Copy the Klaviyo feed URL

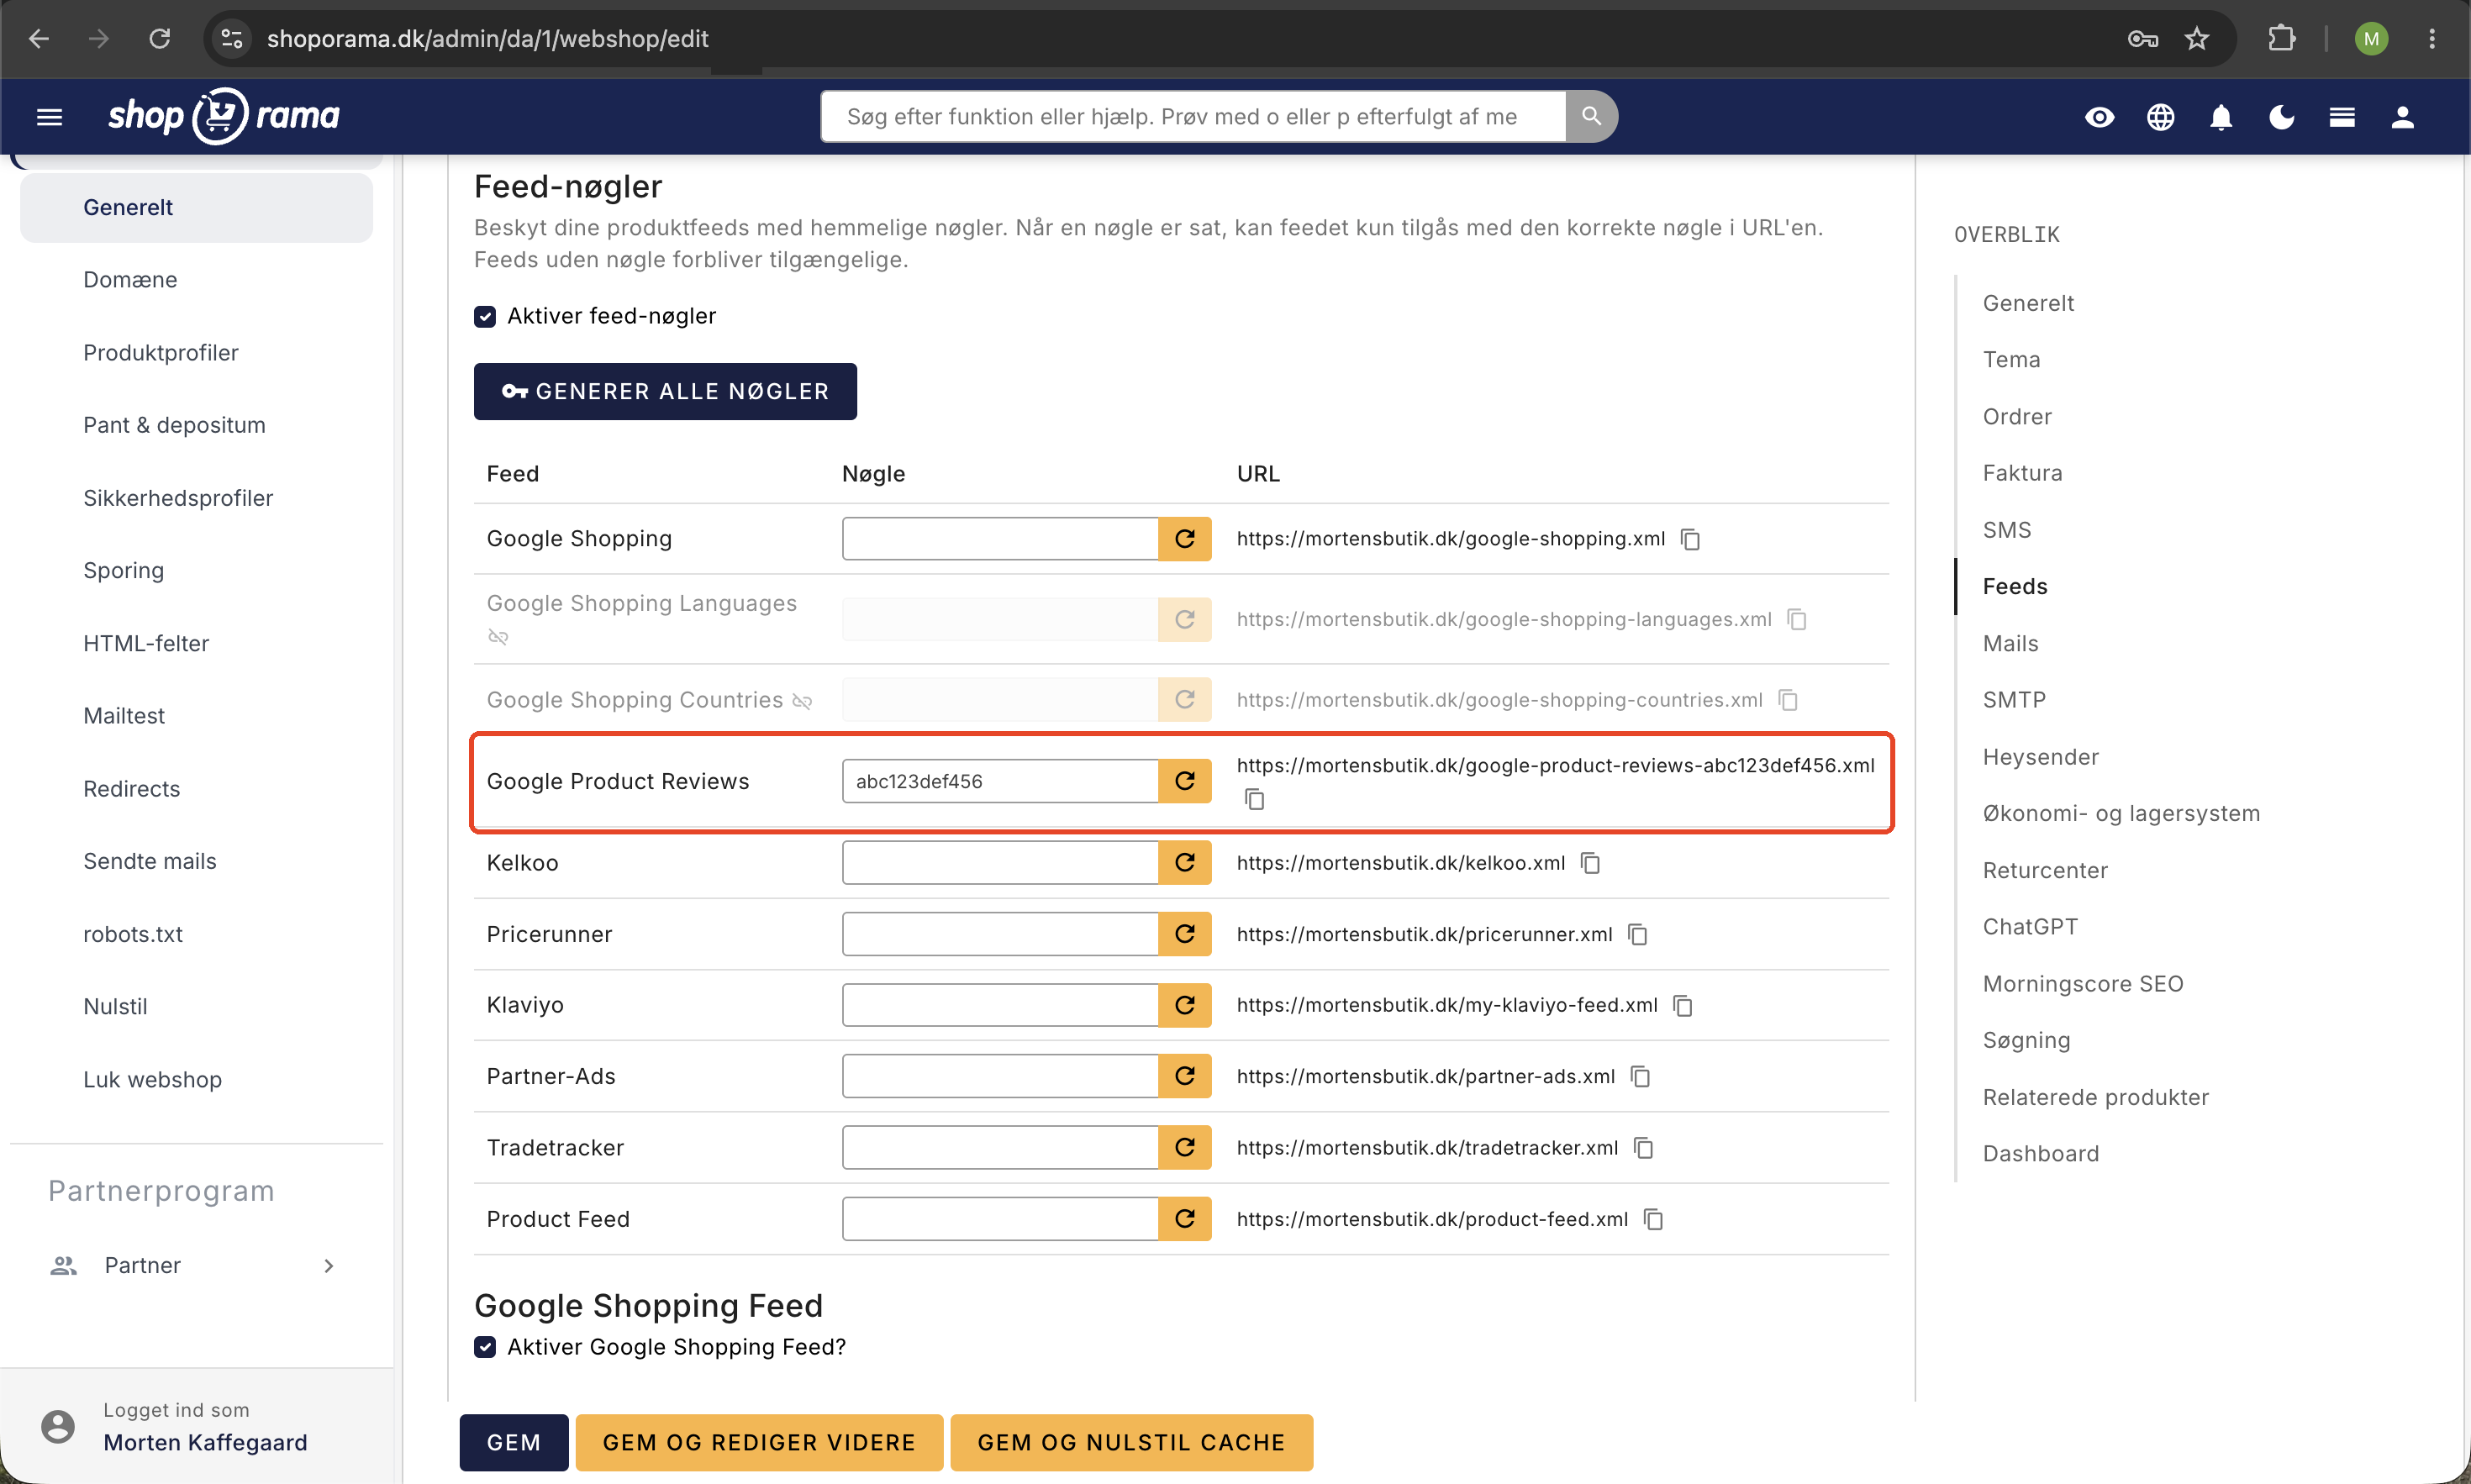(x=1682, y=1005)
